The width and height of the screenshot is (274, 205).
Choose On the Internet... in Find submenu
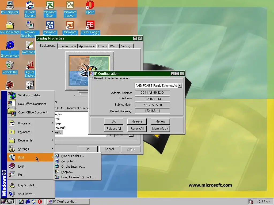pos(78,167)
